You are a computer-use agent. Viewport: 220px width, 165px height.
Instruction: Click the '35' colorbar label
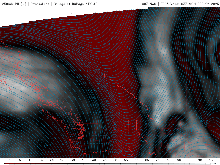point(84,160)
